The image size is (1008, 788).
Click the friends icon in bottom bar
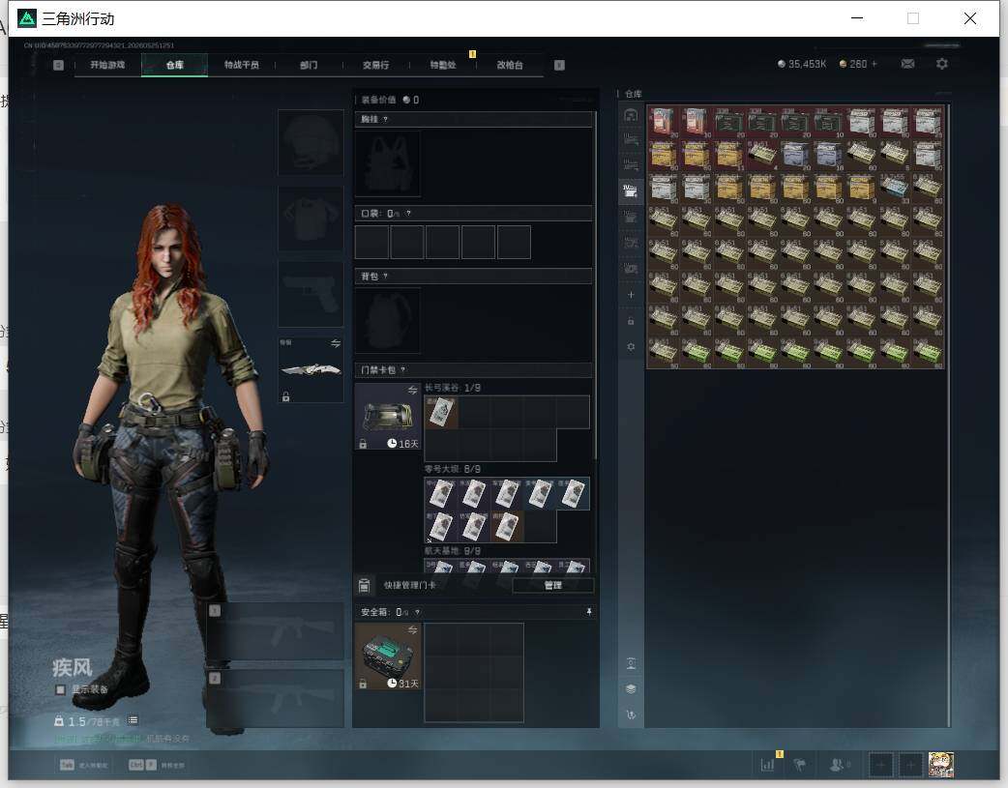(x=839, y=765)
